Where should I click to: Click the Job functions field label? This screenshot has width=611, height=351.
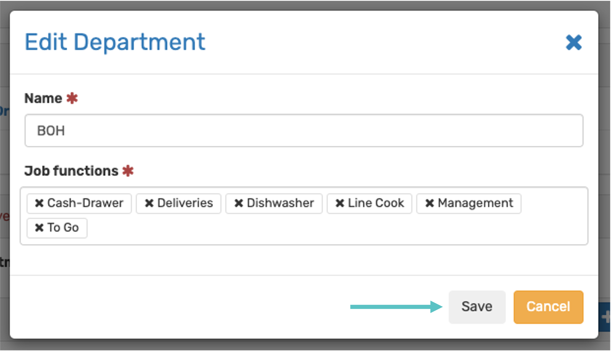click(71, 171)
